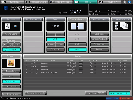Select the Normale direction option
The image size is (133, 100).
point(11,49)
